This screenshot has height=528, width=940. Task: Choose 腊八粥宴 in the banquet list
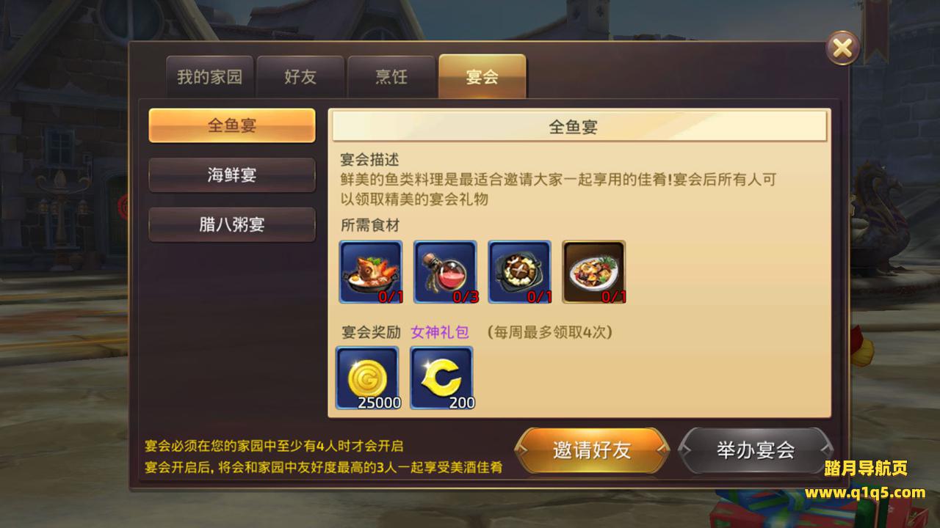tap(232, 224)
